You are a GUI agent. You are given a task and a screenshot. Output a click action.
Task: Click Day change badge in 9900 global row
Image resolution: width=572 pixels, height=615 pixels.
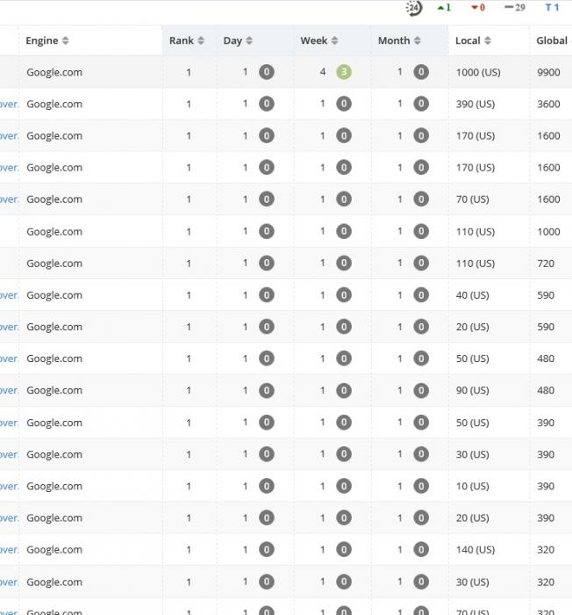click(267, 72)
